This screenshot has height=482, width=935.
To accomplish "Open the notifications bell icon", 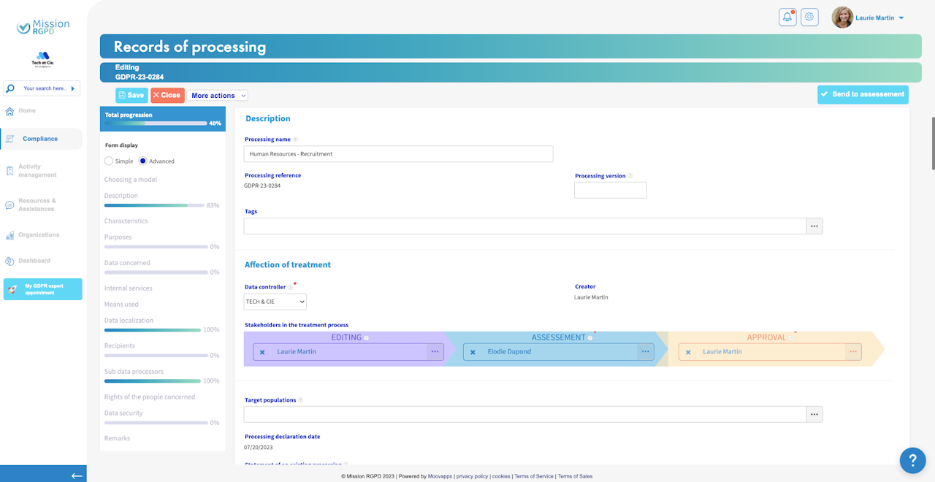I will (787, 17).
